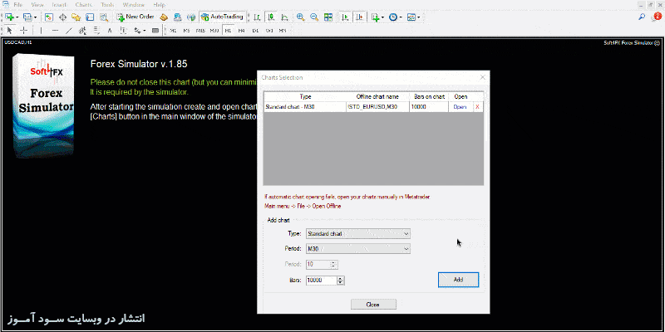Open the Arrows objects dropdown

click(x=140, y=30)
